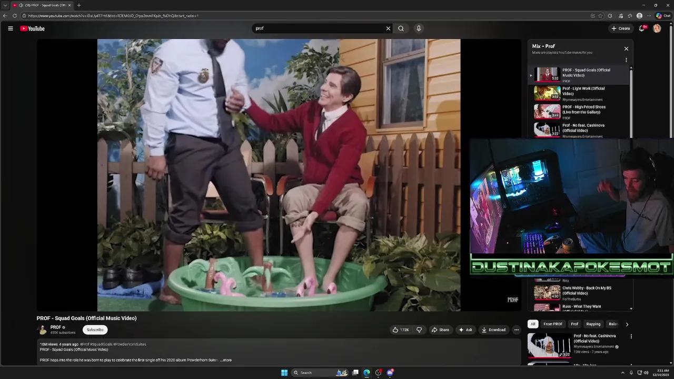
Task: Download the video
Action: (493, 330)
